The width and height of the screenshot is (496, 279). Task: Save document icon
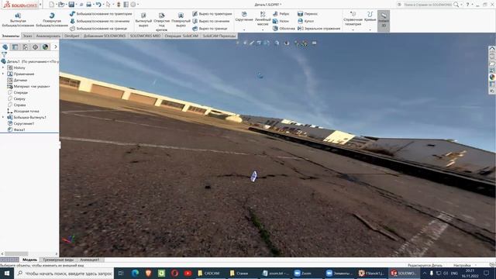pos(71,5)
